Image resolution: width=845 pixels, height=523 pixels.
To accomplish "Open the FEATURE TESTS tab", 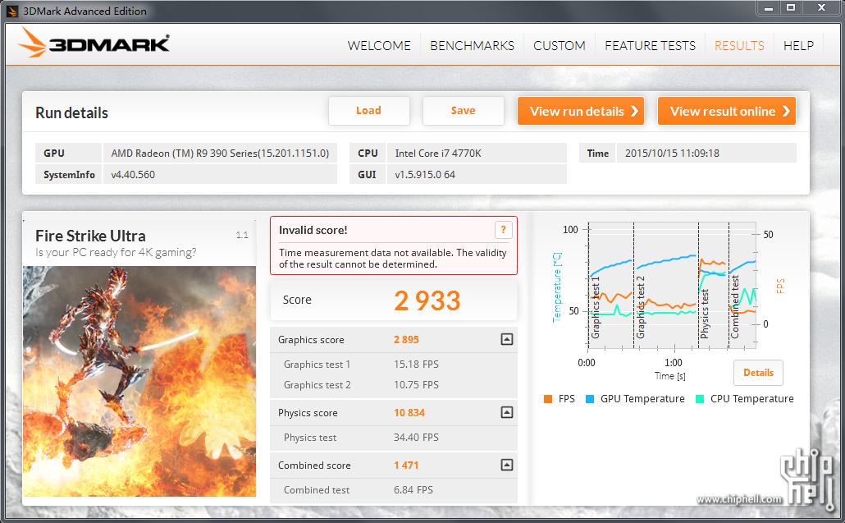I will click(650, 46).
